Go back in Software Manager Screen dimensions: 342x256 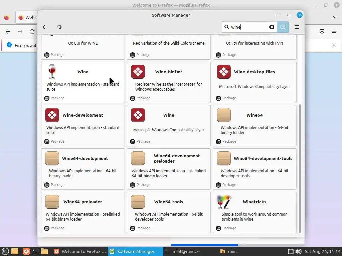[45, 27]
